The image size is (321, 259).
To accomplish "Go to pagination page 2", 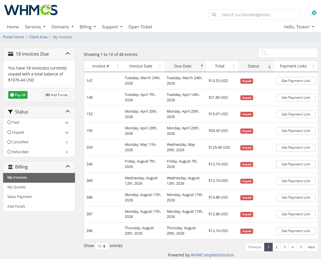I will click(x=276, y=247).
